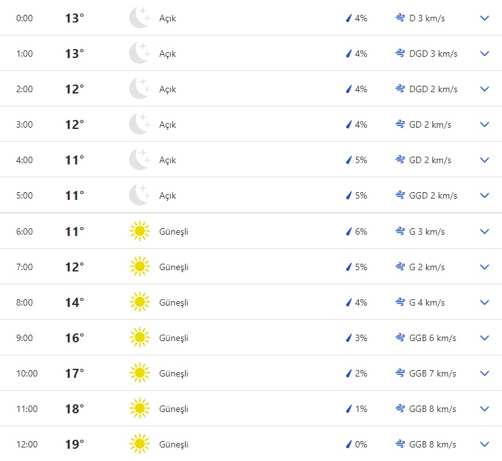Click the raindrop icon beside 6% precipitation
Image resolution: width=502 pixels, height=461 pixels.
click(x=349, y=231)
